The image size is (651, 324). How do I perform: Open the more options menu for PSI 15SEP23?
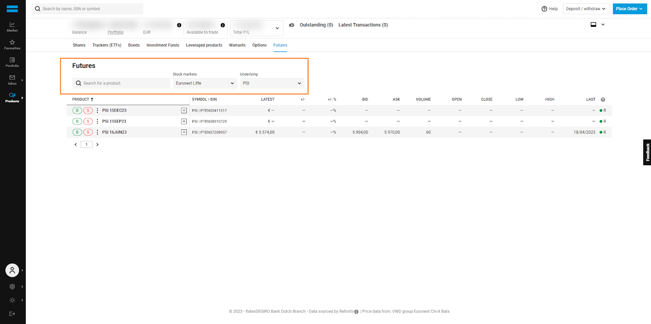(x=97, y=121)
